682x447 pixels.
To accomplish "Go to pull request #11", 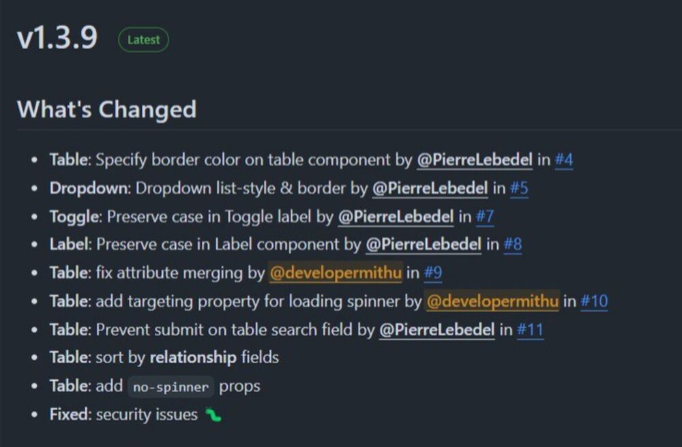I will [x=530, y=330].
